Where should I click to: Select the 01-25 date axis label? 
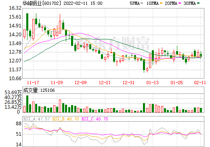(x=176, y=83)
